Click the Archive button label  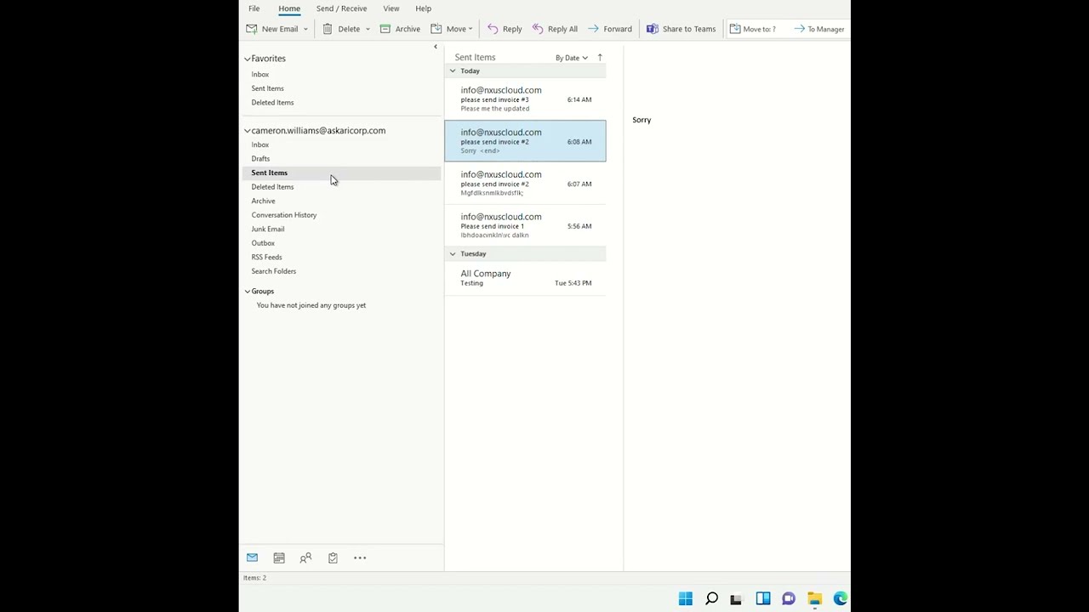pos(408,29)
